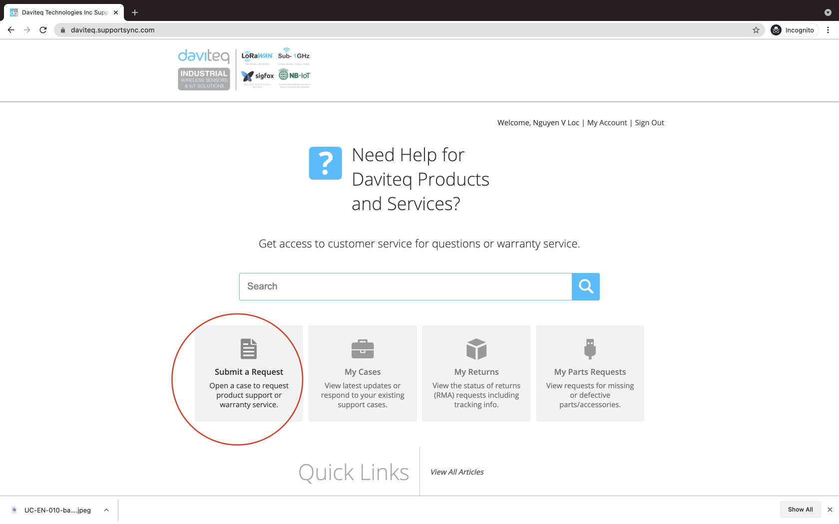The image size is (839, 524).
Task: Click 'View the status of returns' description
Action: tap(476, 395)
